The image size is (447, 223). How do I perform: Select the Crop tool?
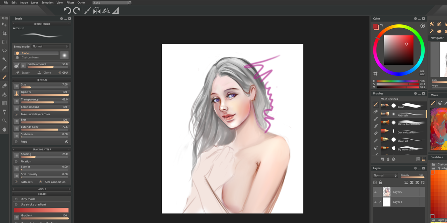tap(4, 33)
